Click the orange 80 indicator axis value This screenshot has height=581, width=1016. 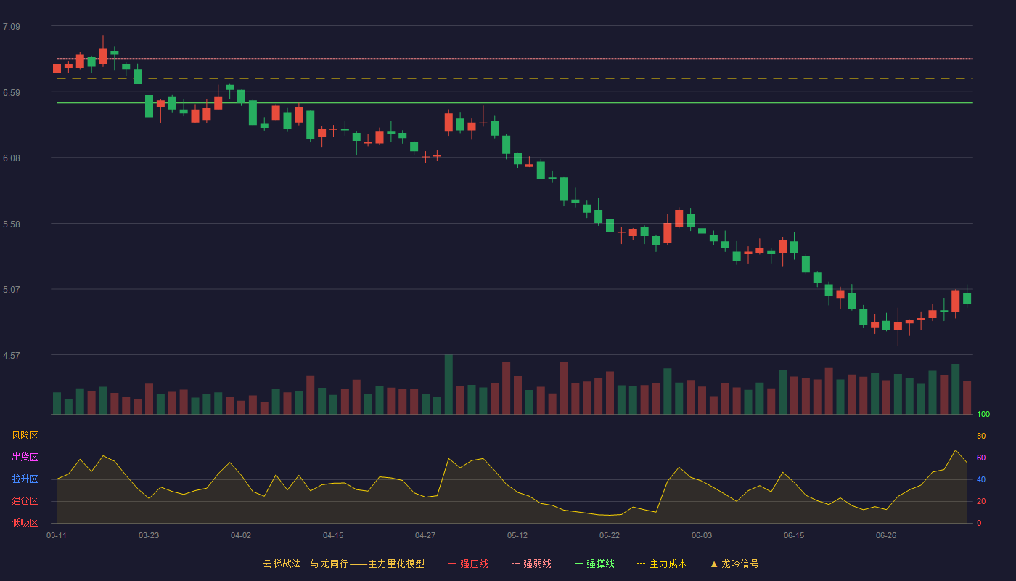(x=981, y=436)
